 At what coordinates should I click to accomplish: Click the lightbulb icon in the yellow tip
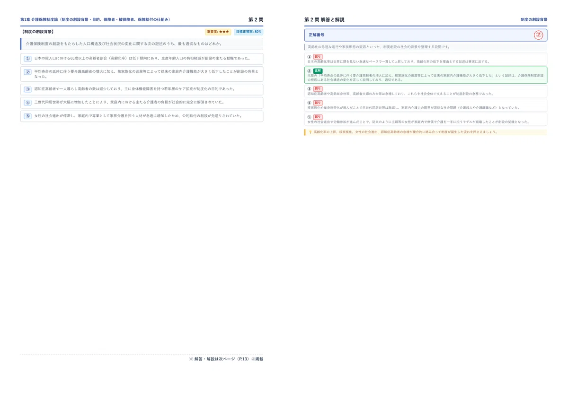click(x=310, y=132)
